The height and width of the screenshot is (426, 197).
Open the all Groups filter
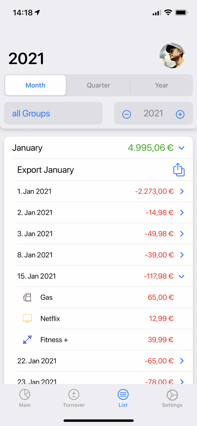pyautogui.click(x=31, y=113)
